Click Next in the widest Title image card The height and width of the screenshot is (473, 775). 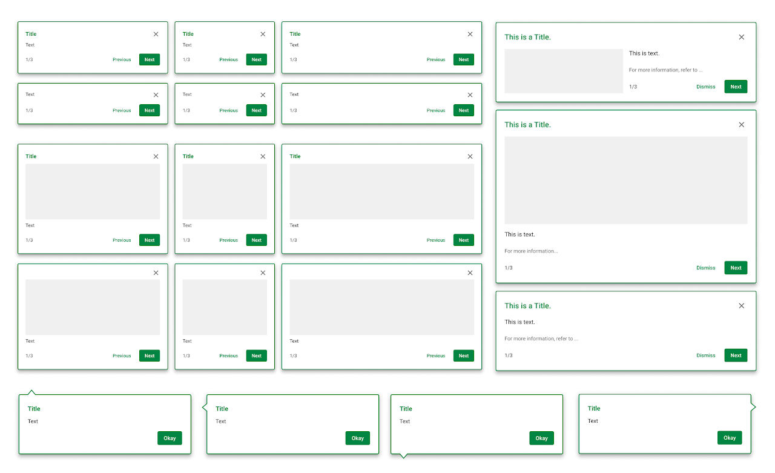coord(464,240)
